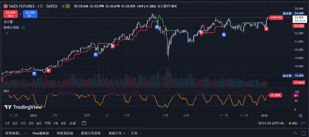Screen dimensions: 309x137
Task: Click the 25,000 price scale value
Action: point(298,9)
